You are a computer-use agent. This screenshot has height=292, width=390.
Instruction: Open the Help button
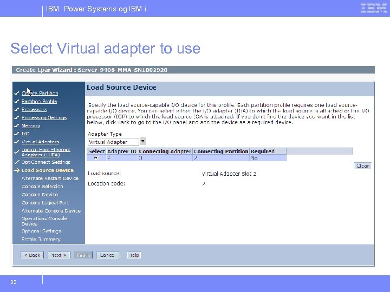pyautogui.click(x=134, y=255)
